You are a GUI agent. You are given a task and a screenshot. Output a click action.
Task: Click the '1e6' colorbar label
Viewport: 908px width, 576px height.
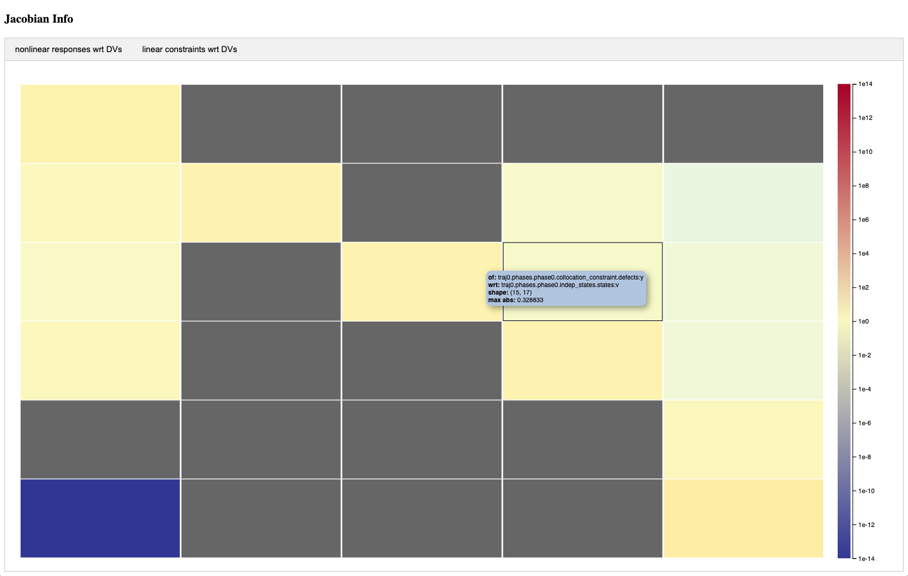pyautogui.click(x=864, y=220)
